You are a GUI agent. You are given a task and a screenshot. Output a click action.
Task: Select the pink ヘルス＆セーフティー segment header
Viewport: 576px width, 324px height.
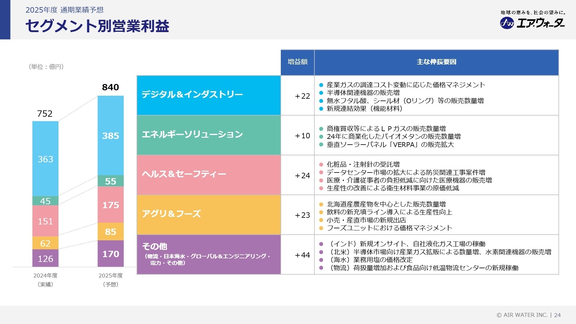[208, 174]
